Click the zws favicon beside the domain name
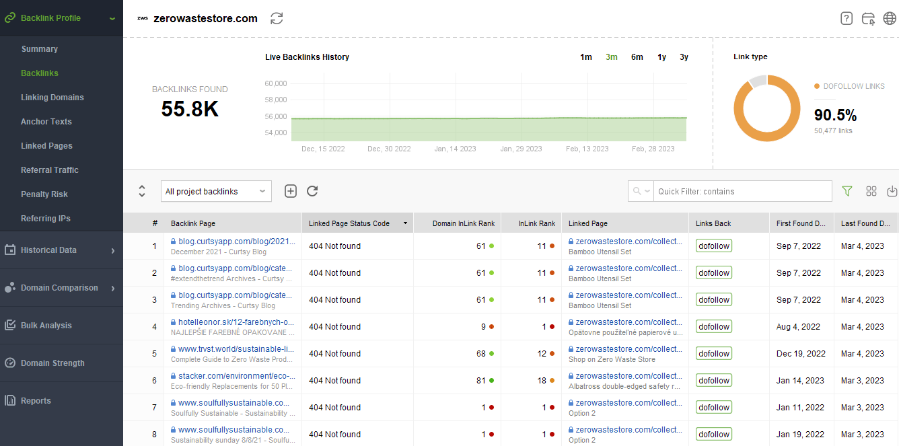 pyautogui.click(x=143, y=18)
